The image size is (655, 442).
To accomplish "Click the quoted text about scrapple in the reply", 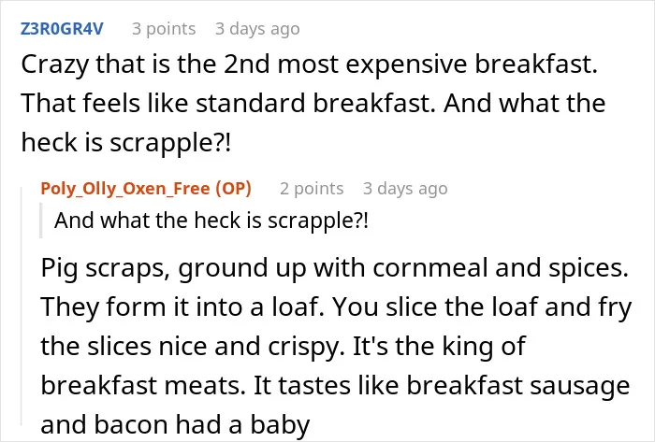I will (x=211, y=221).
